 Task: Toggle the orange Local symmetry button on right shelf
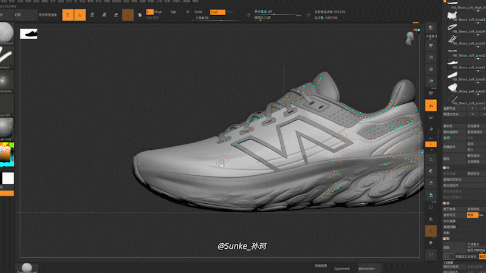(431, 106)
